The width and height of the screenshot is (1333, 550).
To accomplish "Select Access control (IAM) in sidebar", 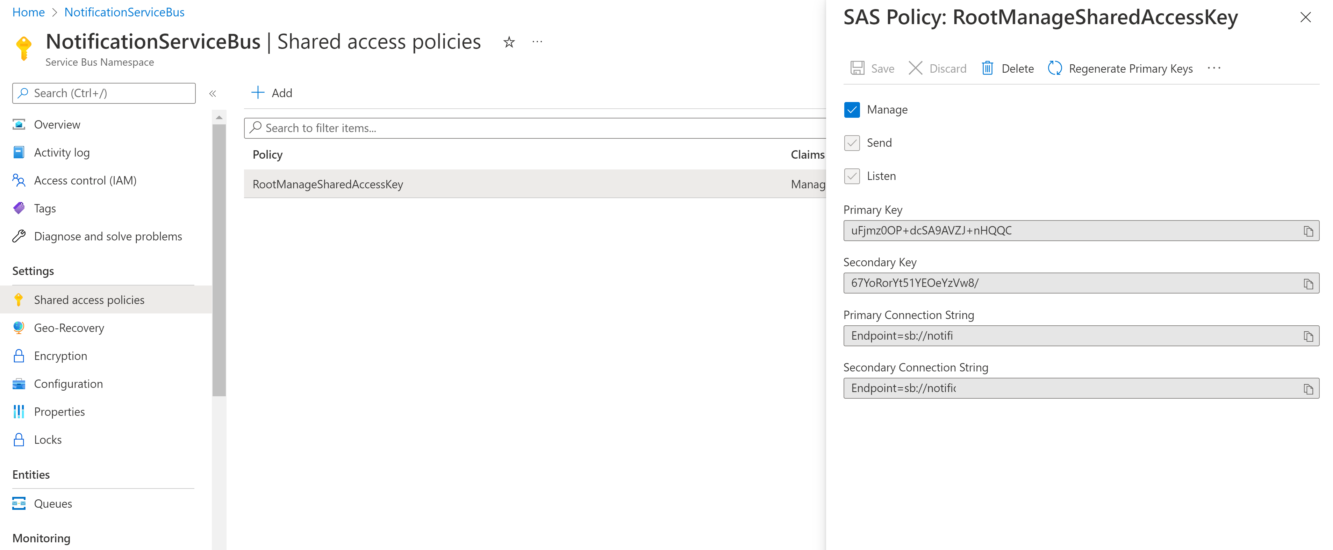I will point(85,180).
